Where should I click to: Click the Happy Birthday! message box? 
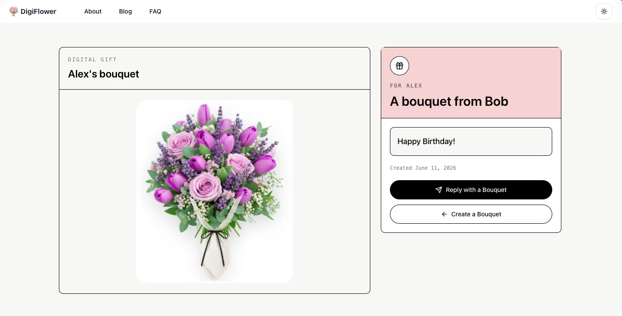[x=471, y=141]
